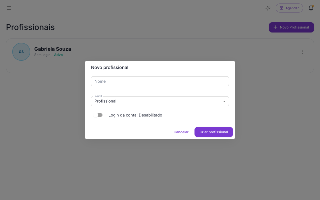Click Criar profissional button

pyautogui.click(x=214, y=132)
